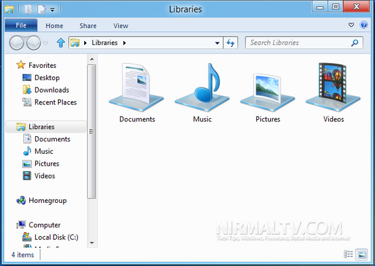375x266 pixels.
Task: Select Music in the navigation pane tree
Action: pyautogui.click(x=38, y=151)
